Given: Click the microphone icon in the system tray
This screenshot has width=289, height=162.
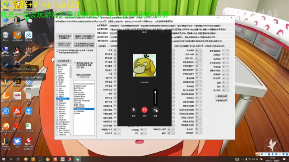Looking at the screenshot, I should click(x=246, y=159).
